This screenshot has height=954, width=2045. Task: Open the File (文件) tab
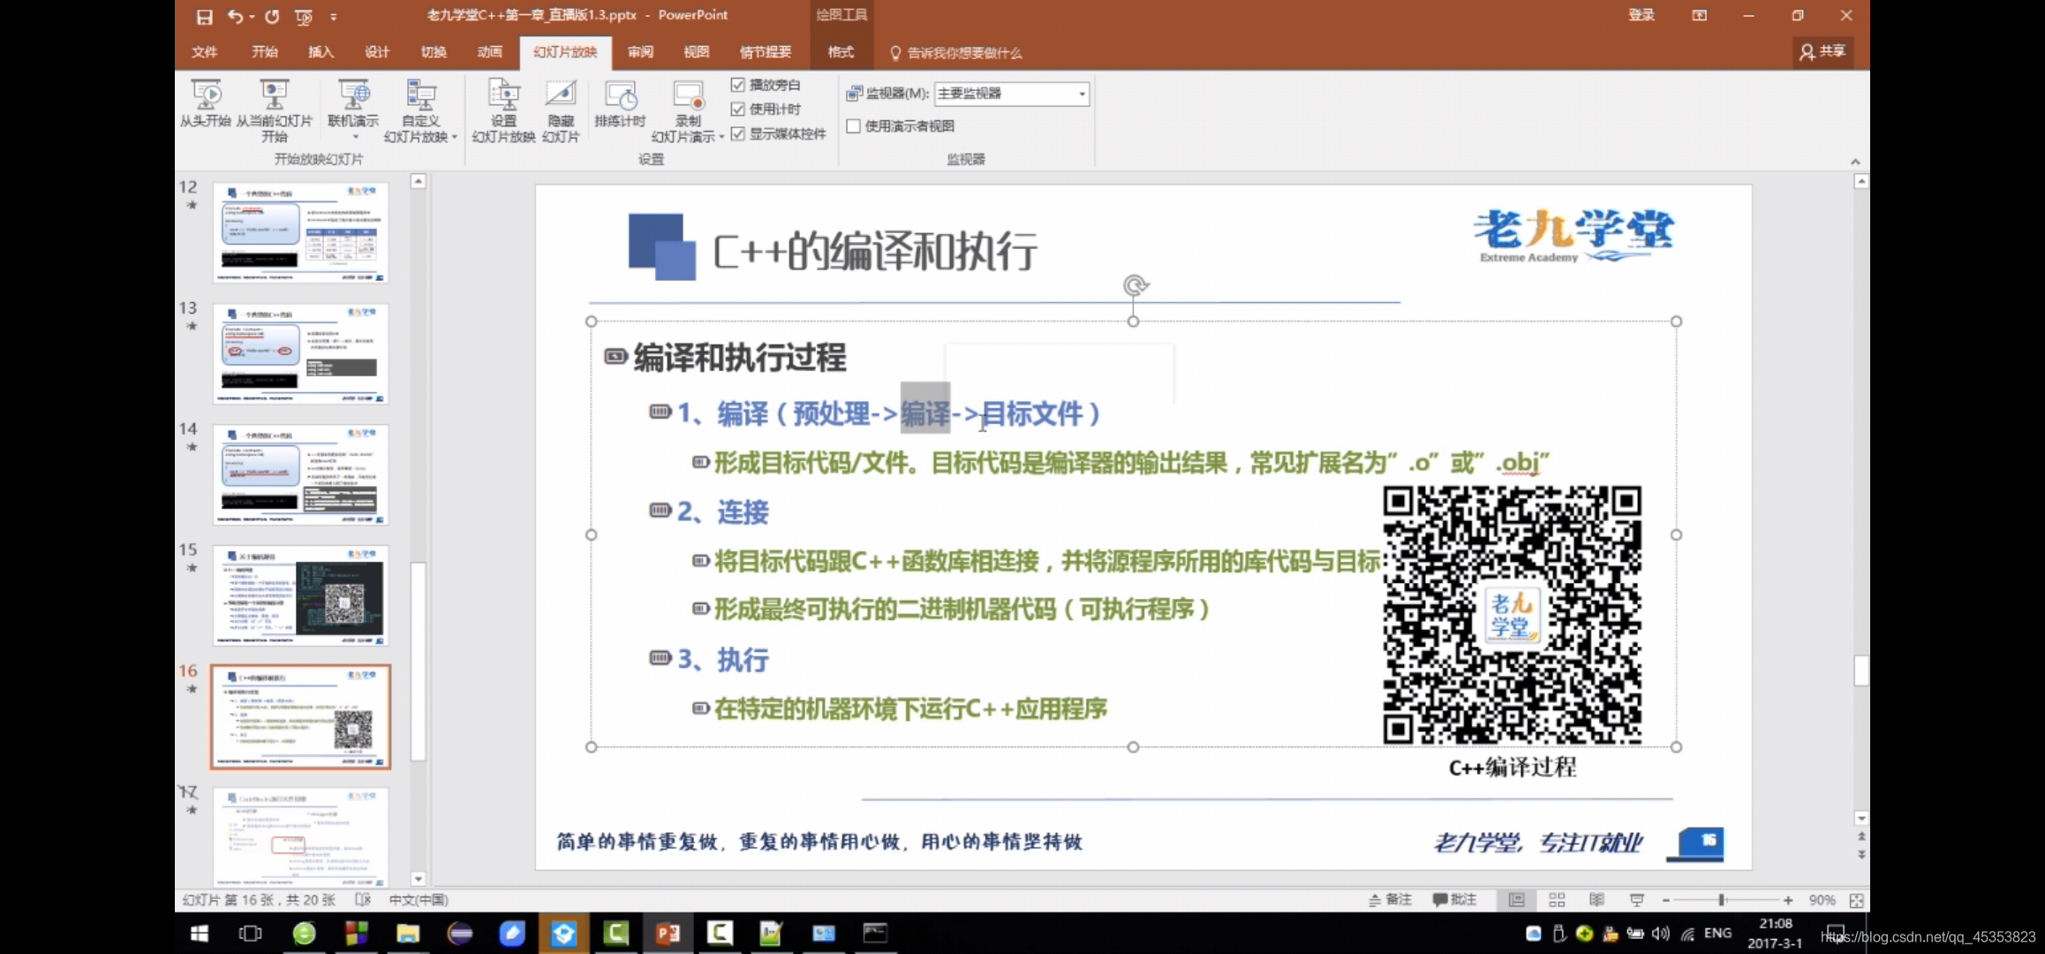[204, 52]
